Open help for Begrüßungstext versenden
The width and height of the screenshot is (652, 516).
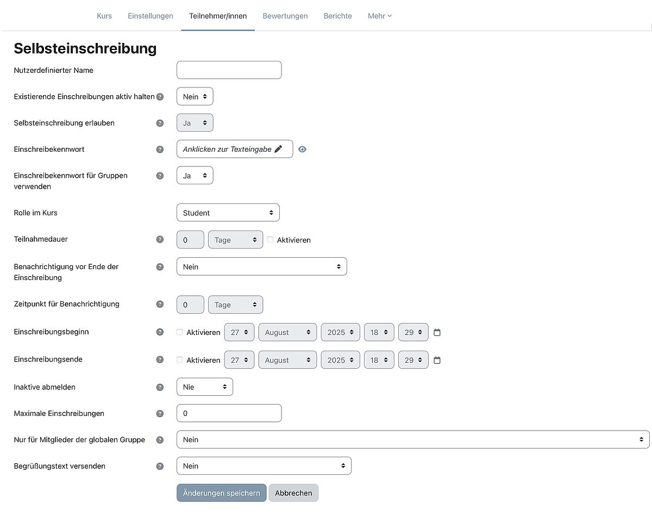160,466
